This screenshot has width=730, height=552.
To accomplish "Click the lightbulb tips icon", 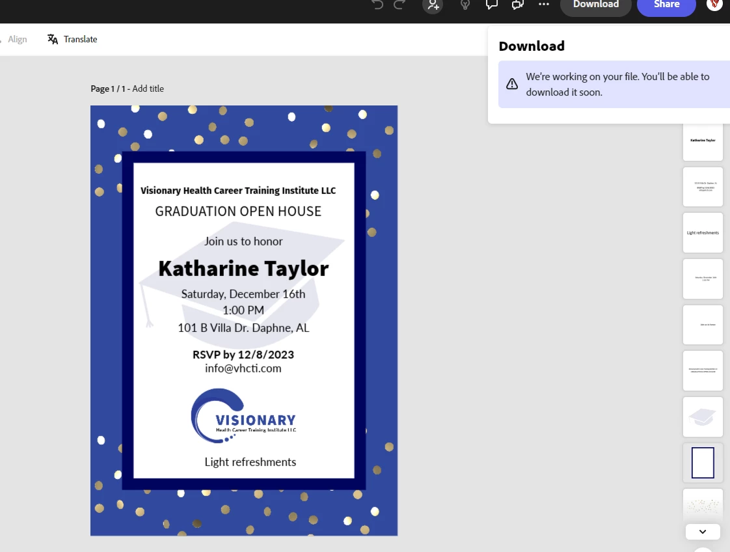I will click(x=465, y=5).
